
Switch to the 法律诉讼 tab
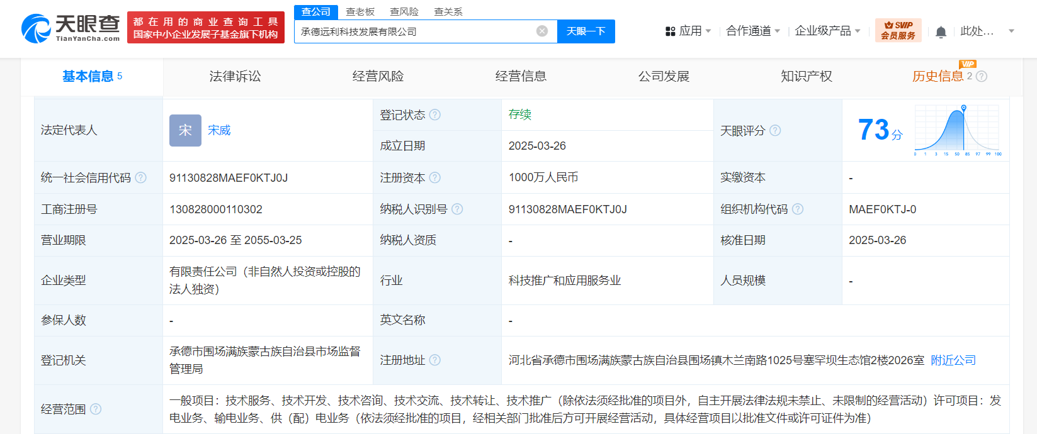[x=235, y=77]
